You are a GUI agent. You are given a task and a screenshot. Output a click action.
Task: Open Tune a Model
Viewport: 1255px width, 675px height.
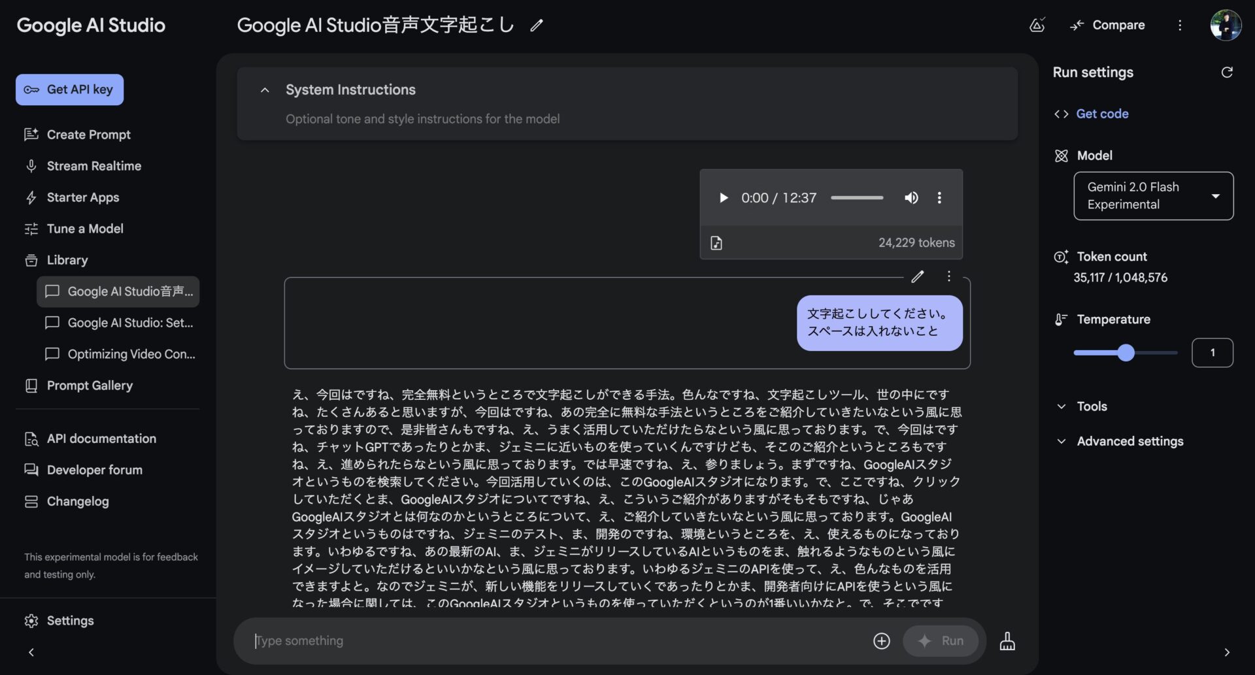pos(85,229)
